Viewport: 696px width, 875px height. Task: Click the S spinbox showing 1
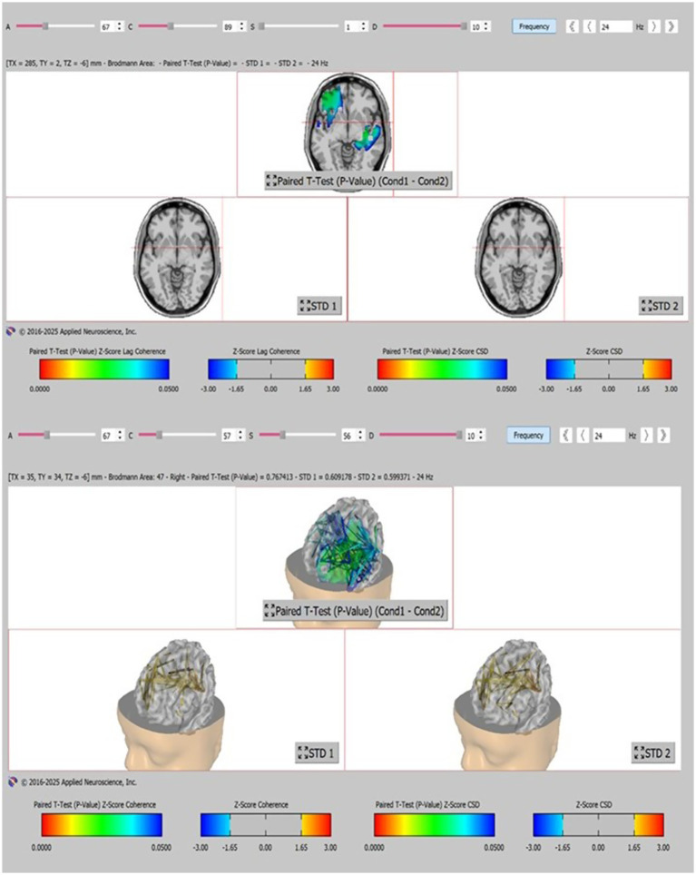[x=356, y=27]
